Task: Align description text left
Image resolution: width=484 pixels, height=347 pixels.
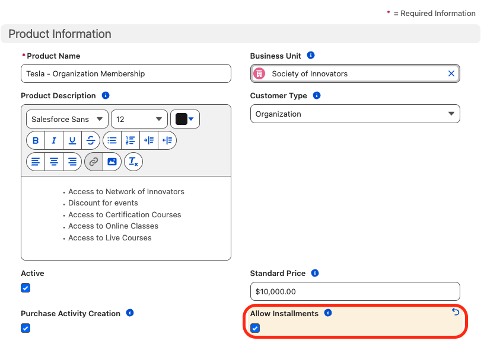Action: point(36,162)
